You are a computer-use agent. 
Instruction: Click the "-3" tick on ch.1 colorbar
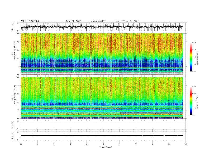[x=195, y=43]
